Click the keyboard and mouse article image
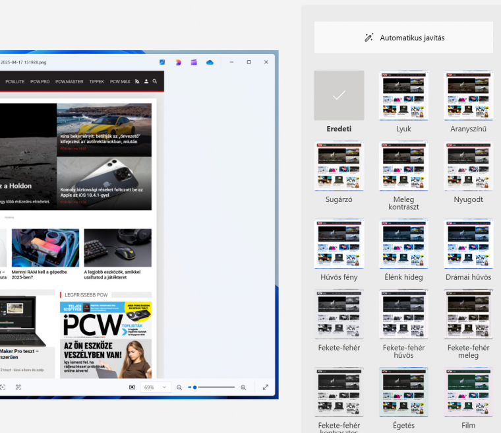 click(117, 248)
